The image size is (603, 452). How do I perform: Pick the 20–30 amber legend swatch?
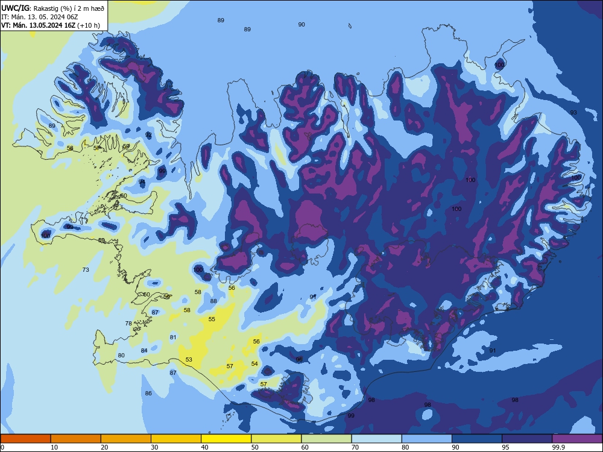pyautogui.click(x=126, y=439)
